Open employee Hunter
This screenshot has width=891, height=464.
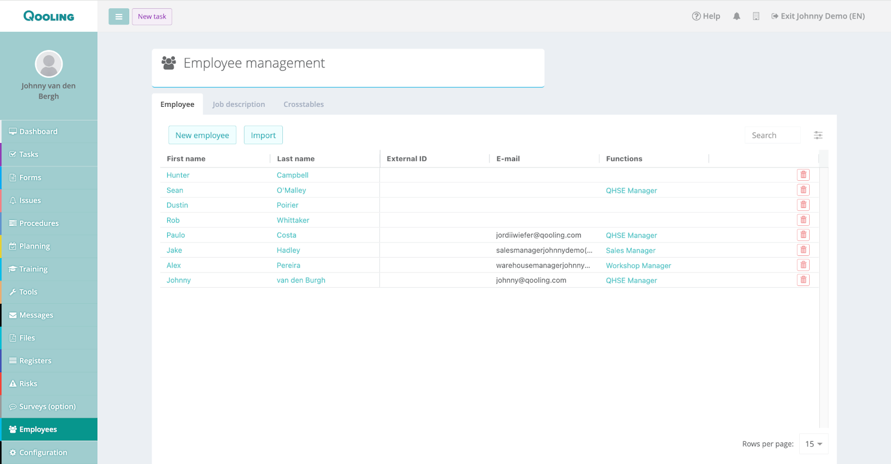pos(178,175)
